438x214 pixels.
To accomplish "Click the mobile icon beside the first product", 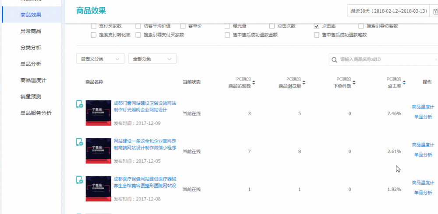I will (79, 104).
